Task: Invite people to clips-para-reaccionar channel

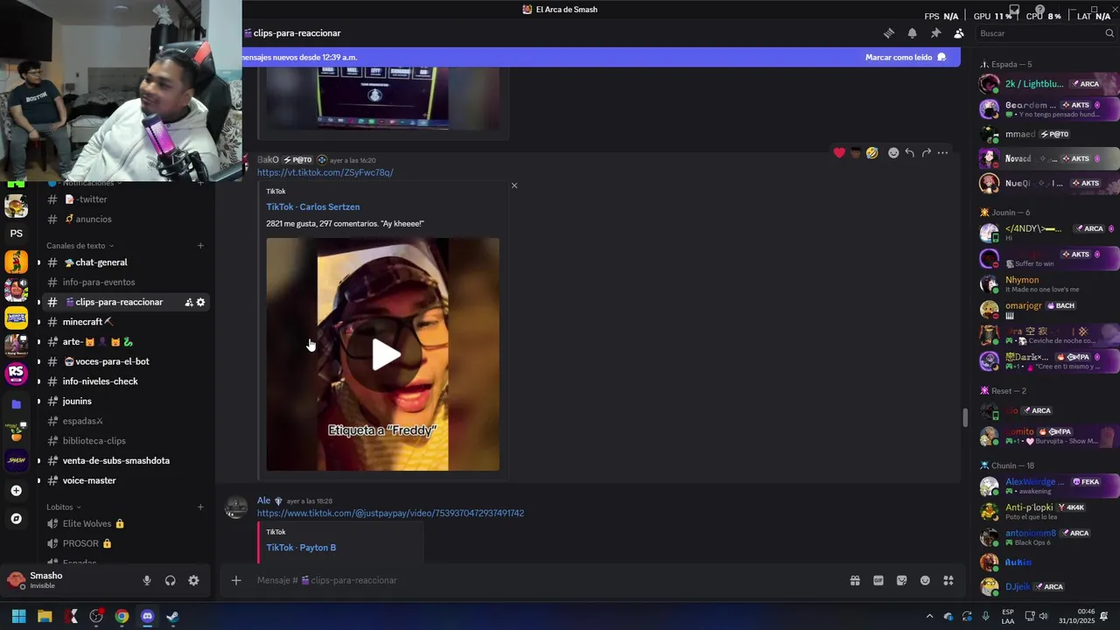Action: pos(188,302)
